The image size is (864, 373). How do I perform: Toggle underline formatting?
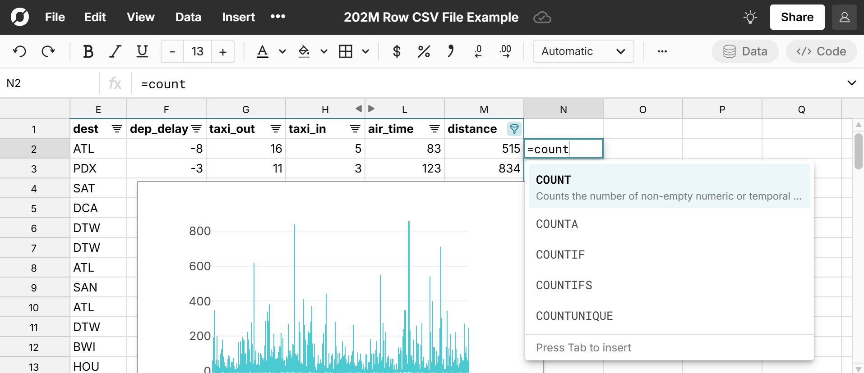click(x=142, y=51)
